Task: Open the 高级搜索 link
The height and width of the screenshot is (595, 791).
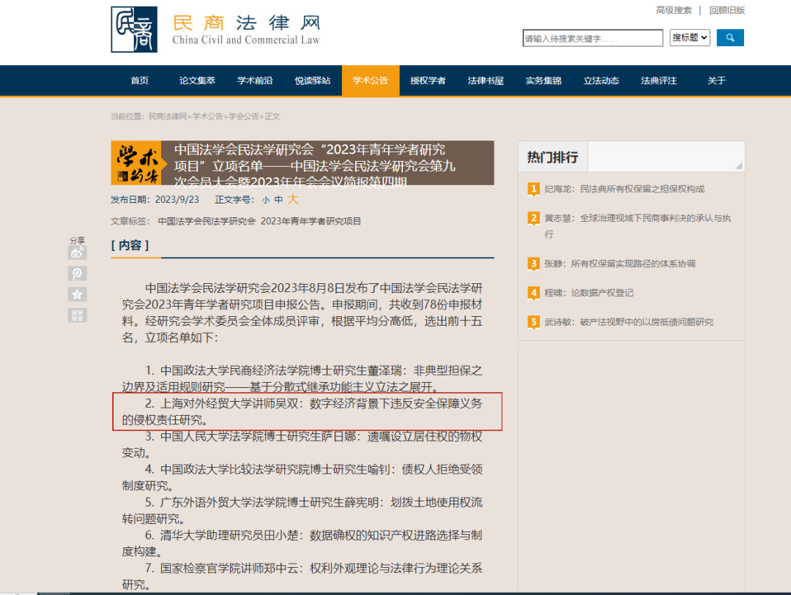Action: point(673,10)
